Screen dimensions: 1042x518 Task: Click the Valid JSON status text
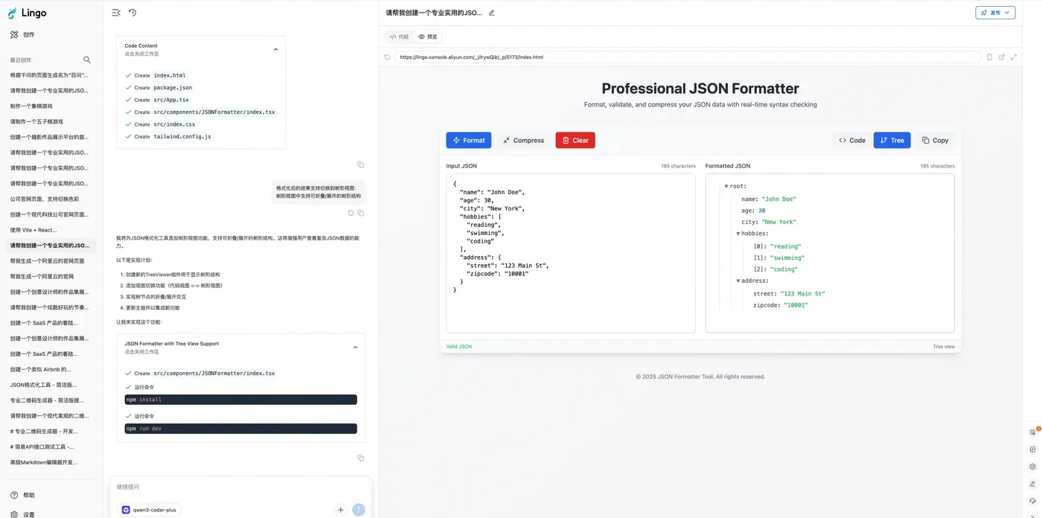pyautogui.click(x=458, y=347)
